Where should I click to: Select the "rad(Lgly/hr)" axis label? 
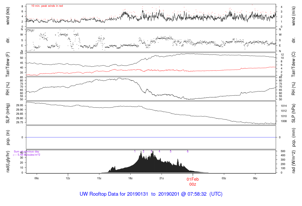pos(8,162)
